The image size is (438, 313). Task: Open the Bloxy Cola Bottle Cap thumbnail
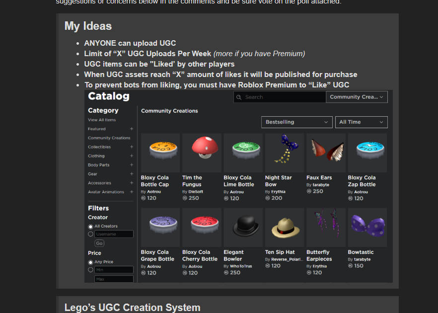pyautogui.click(x=160, y=153)
